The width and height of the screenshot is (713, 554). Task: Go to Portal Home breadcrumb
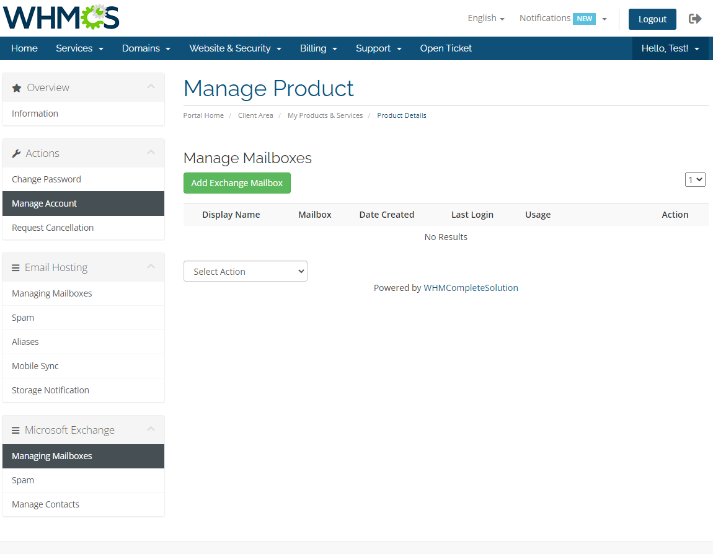[203, 115]
